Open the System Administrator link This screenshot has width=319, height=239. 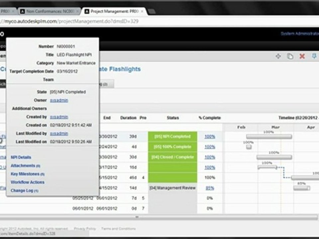pyautogui.click(x=300, y=34)
